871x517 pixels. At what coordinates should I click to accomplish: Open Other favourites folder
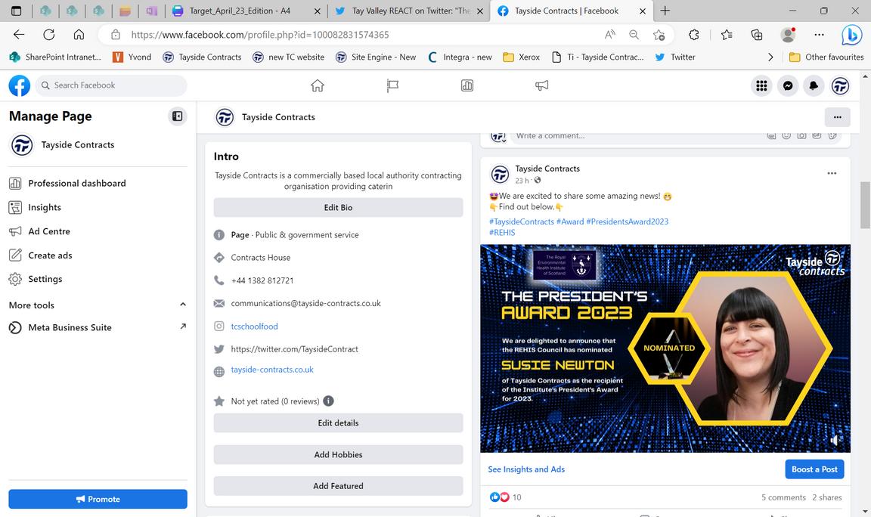826,57
